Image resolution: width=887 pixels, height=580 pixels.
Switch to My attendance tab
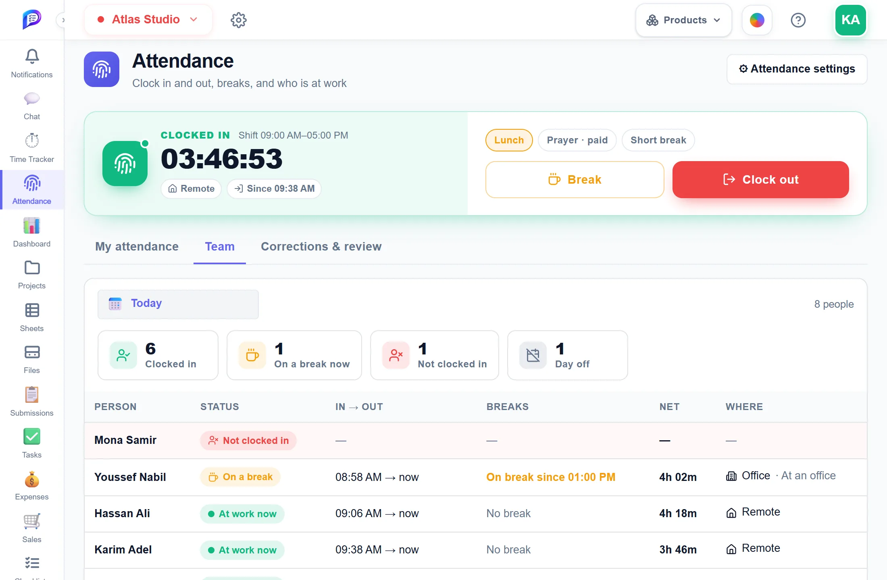click(x=137, y=246)
